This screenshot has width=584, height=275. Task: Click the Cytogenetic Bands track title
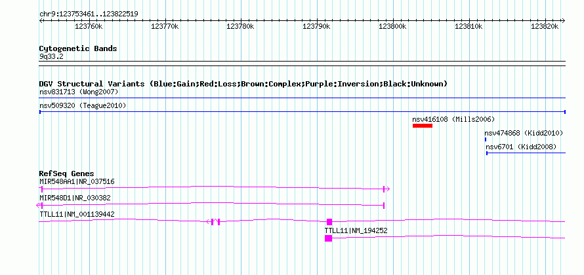(78, 48)
